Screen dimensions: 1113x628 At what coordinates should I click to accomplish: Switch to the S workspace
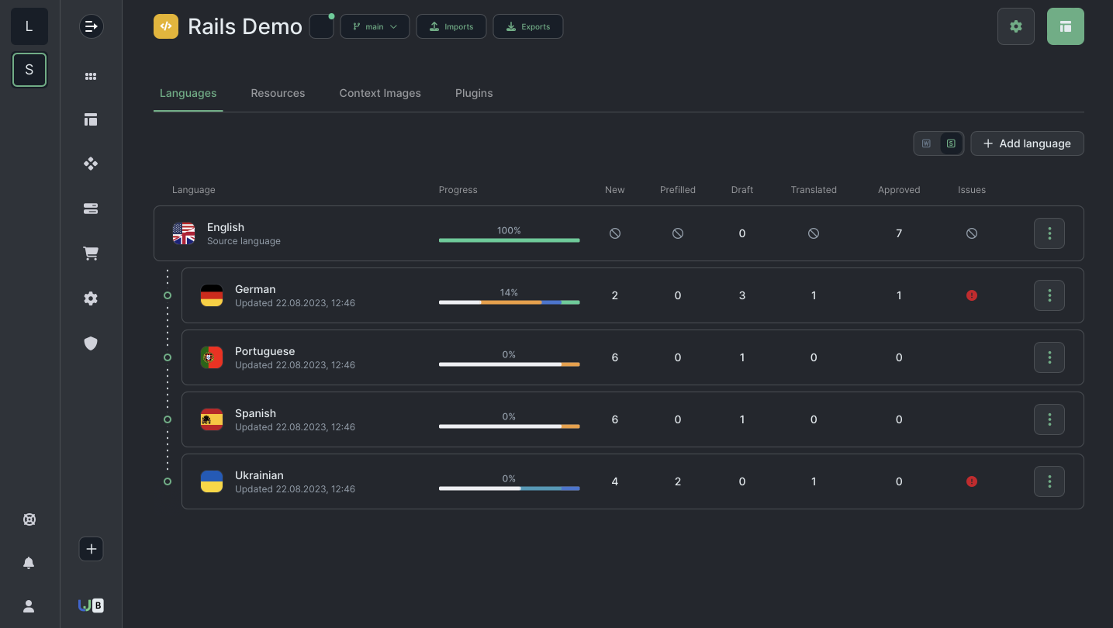tap(29, 70)
